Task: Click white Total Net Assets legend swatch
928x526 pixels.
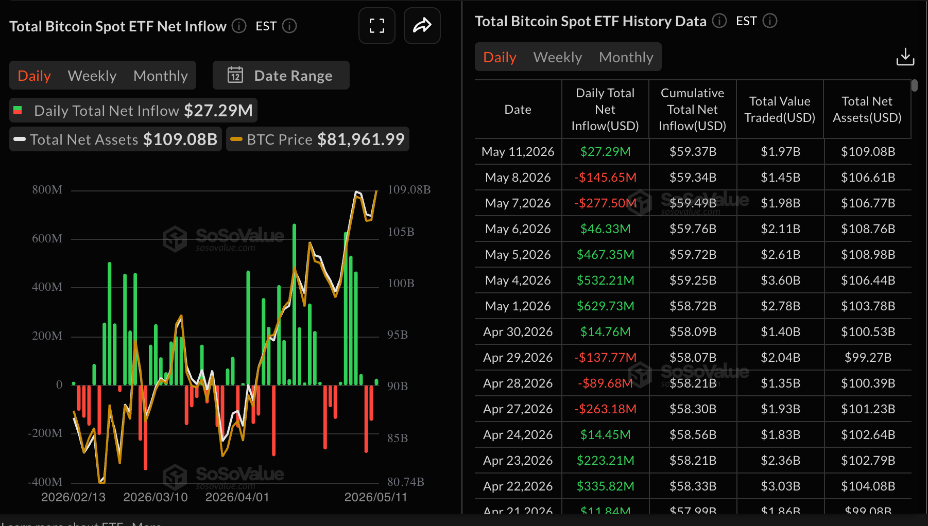Action: (x=20, y=139)
